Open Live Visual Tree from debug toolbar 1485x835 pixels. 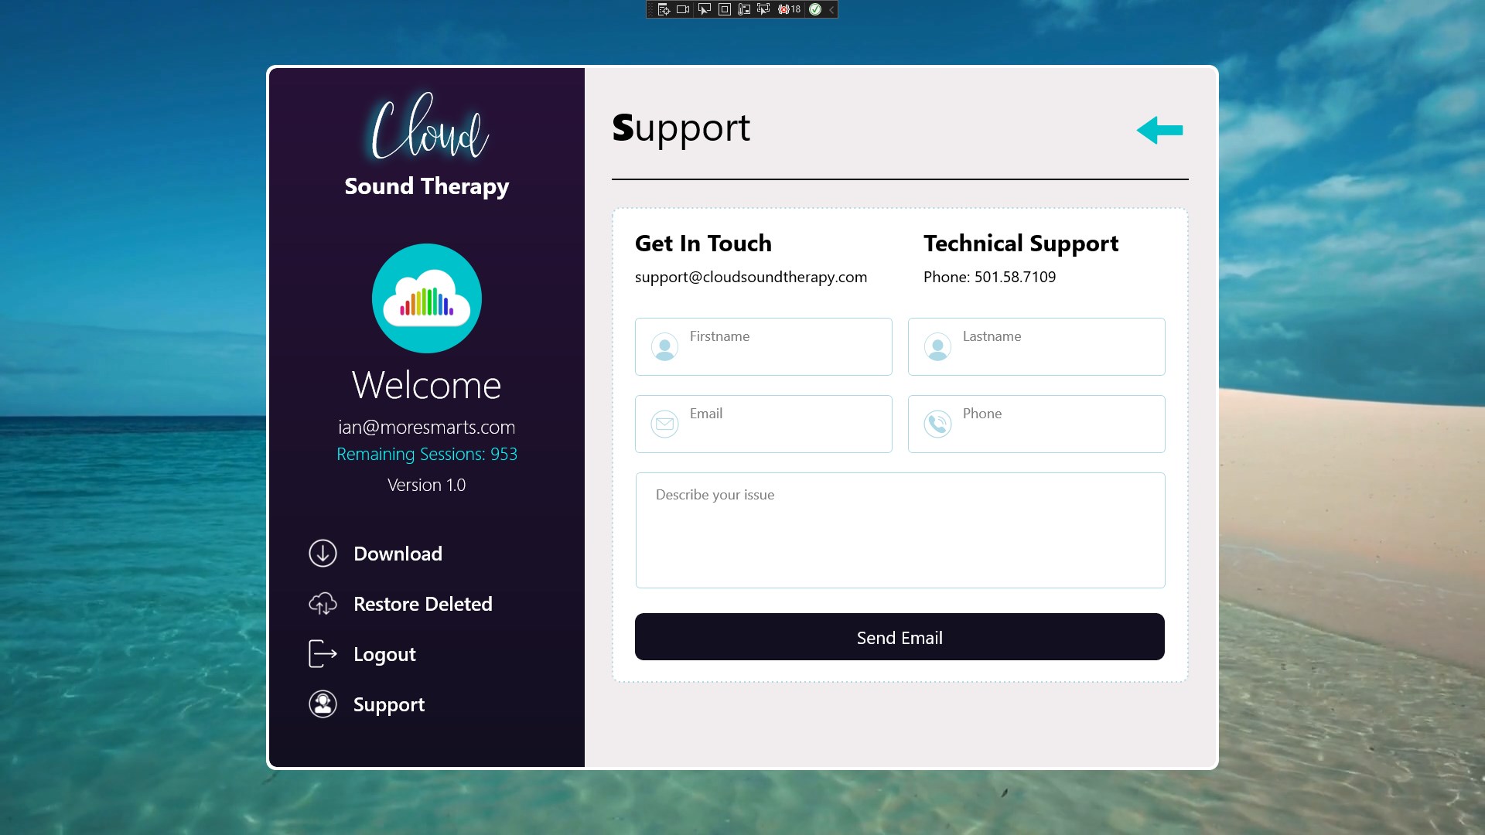tap(664, 9)
